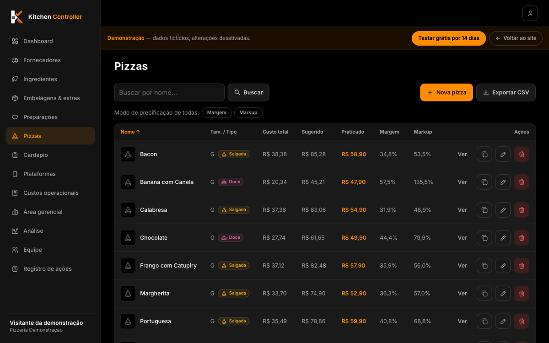
Task: Open Dashboard in the sidebar
Action: pyautogui.click(x=50, y=41)
